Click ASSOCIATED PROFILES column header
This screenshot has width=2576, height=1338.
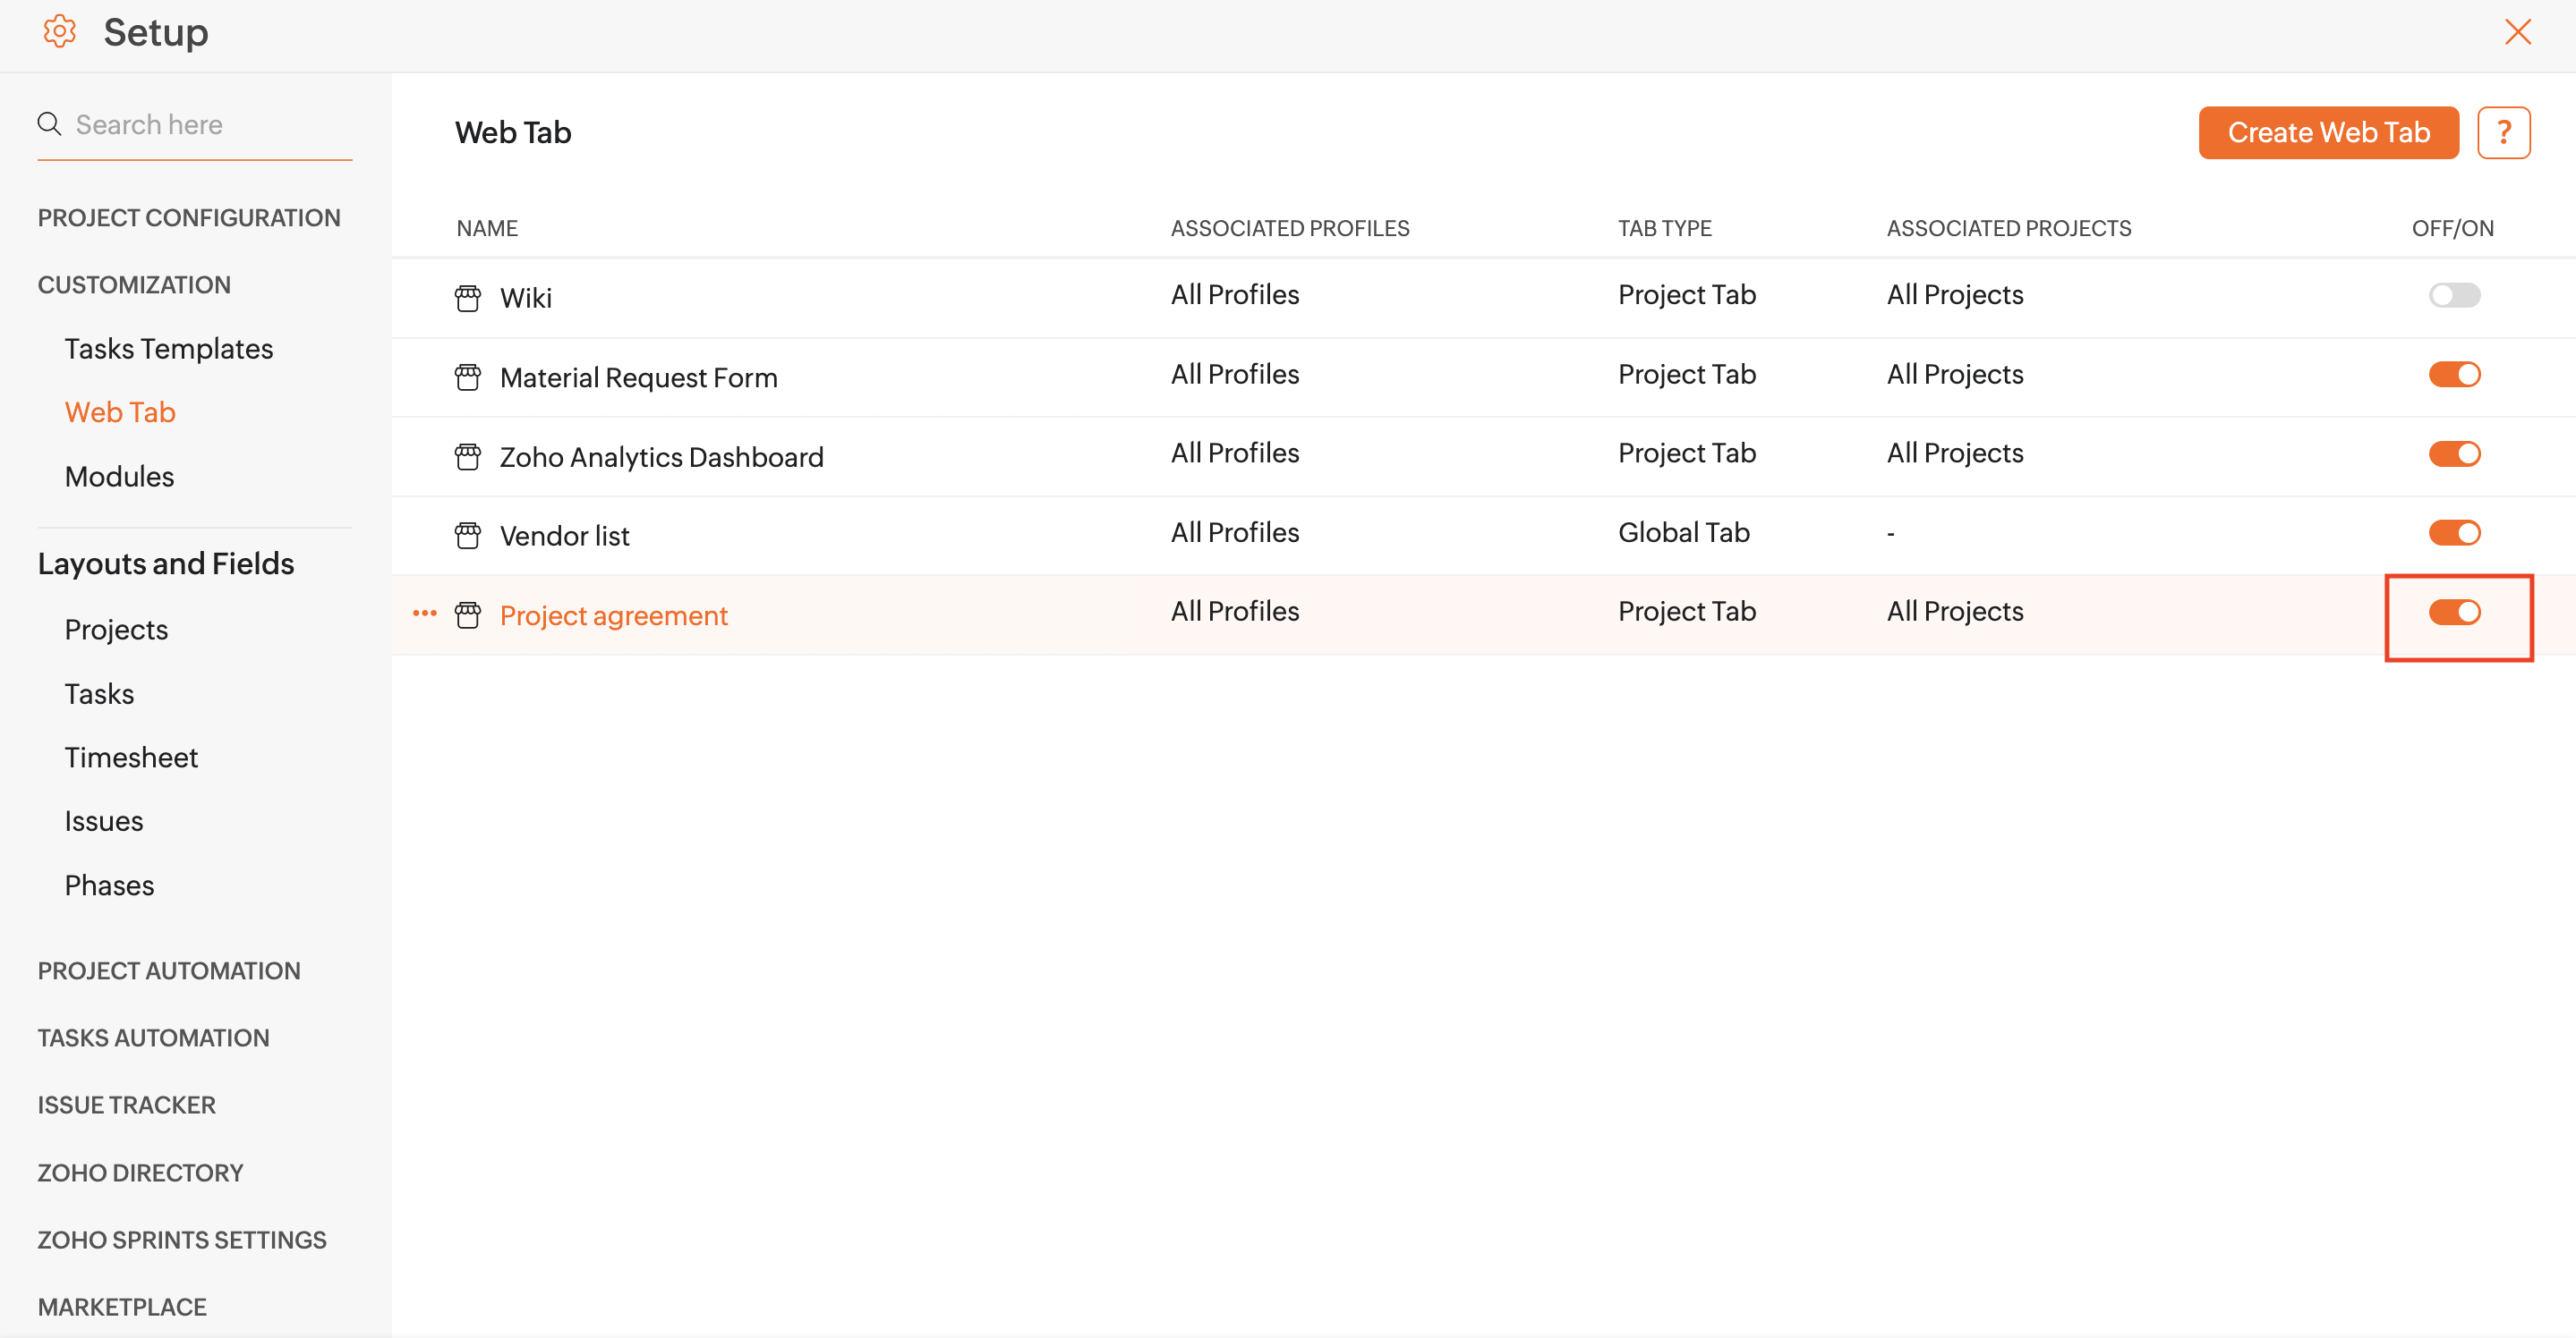[x=1290, y=228]
